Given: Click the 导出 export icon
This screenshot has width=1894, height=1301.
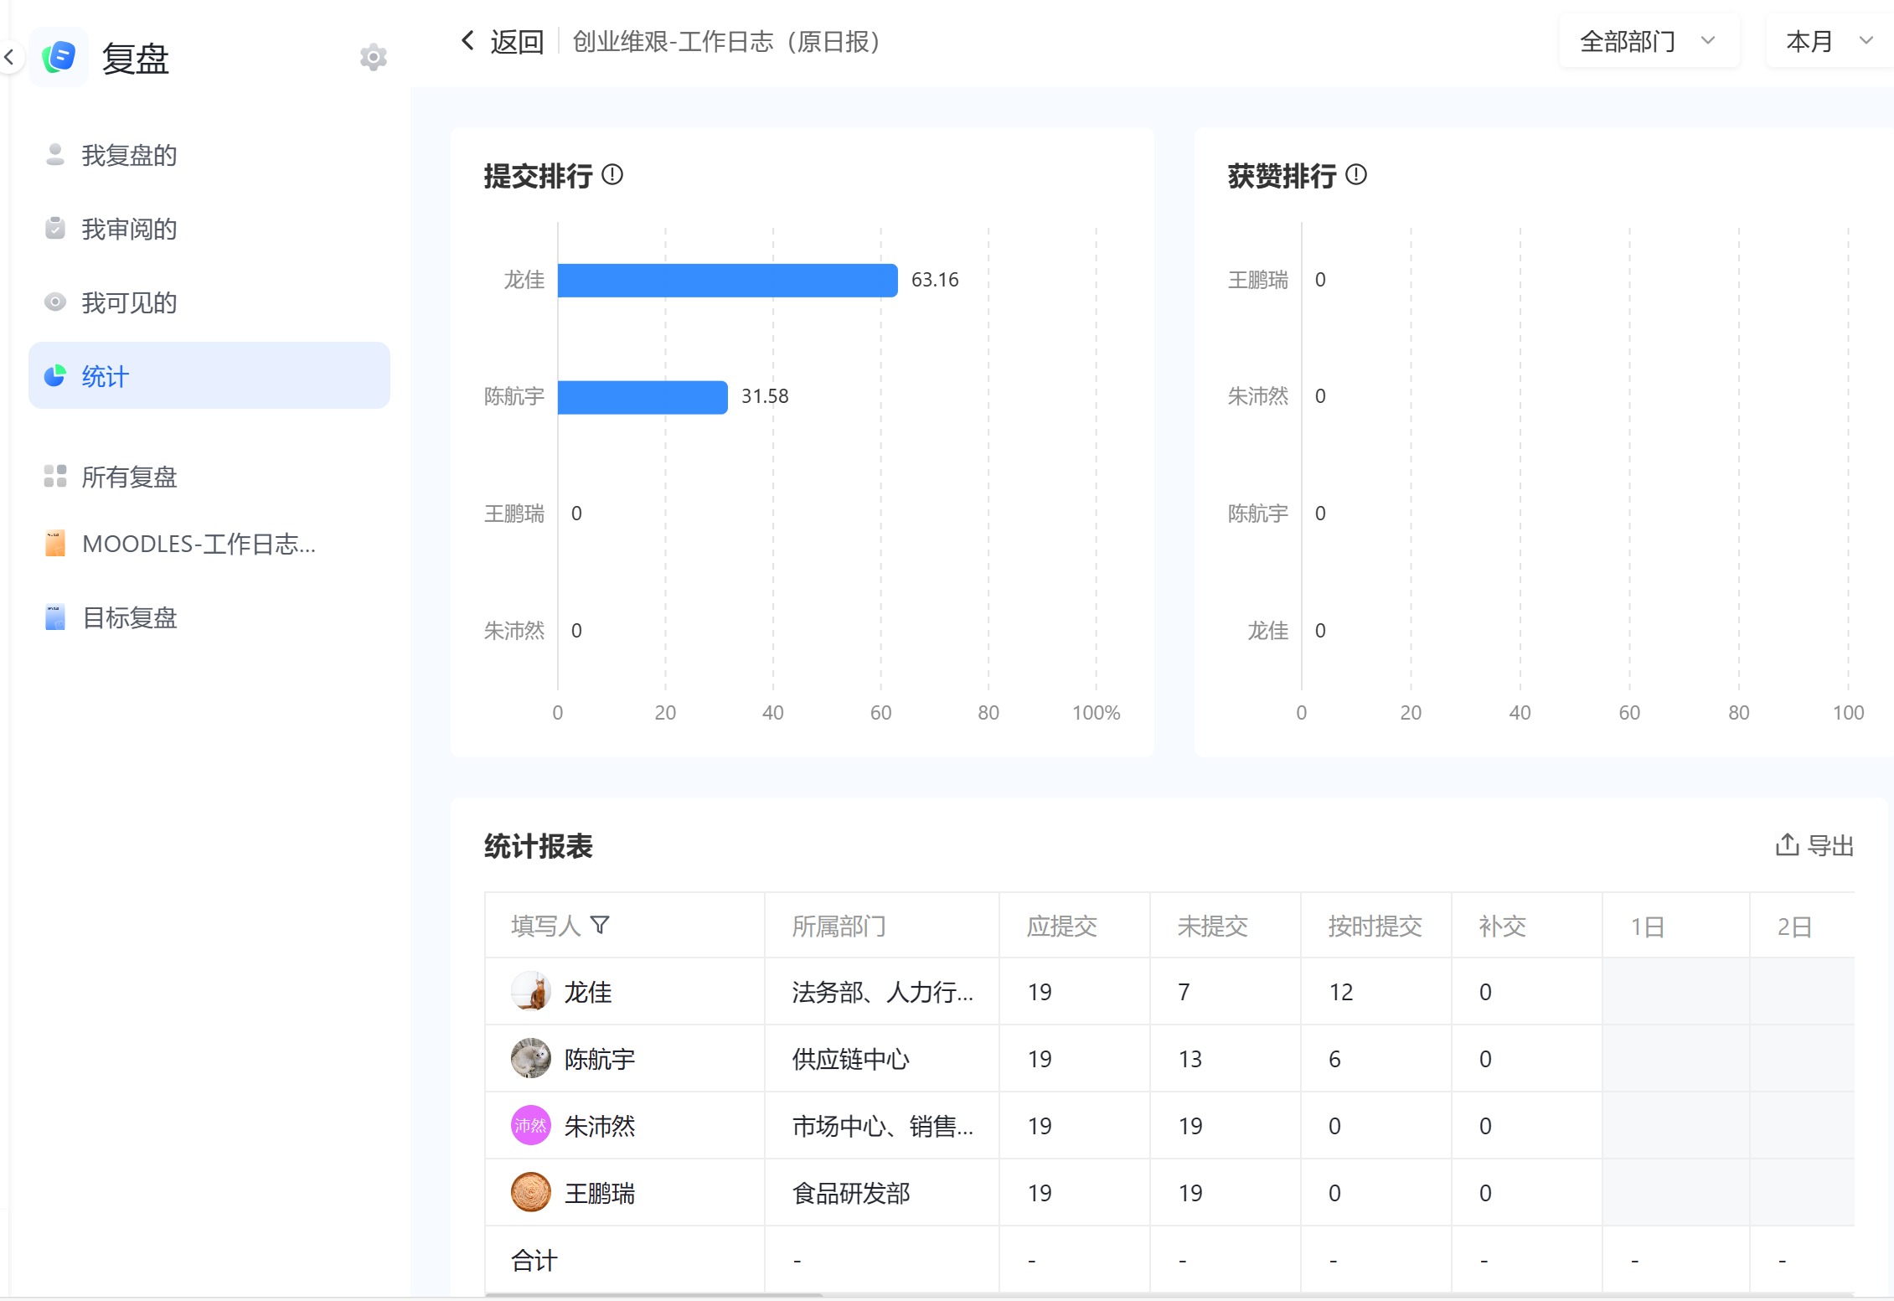Looking at the screenshot, I should [x=1787, y=844].
